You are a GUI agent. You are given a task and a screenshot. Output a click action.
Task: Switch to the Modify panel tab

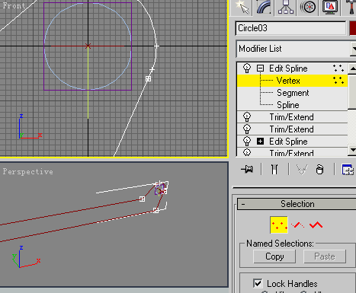(x=264, y=8)
